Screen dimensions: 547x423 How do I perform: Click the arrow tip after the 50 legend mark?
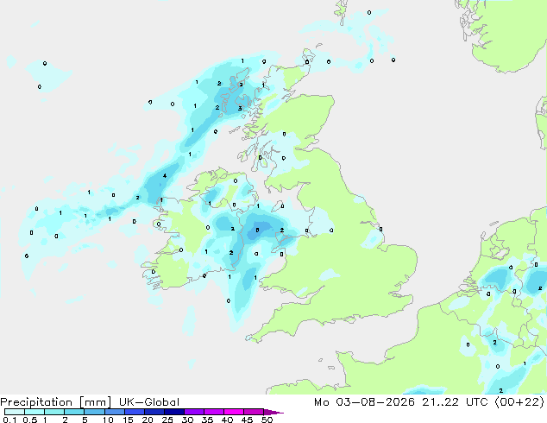[273, 412]
